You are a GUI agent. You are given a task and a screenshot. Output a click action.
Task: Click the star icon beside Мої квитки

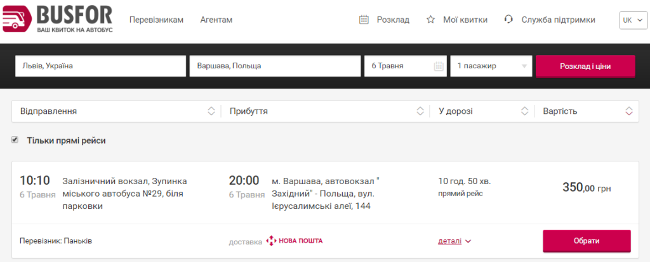click(x=431, y=20)
